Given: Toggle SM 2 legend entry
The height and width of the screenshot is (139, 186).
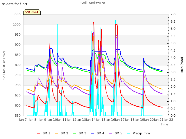Looking at the screenshot, I should pos(62,133).
